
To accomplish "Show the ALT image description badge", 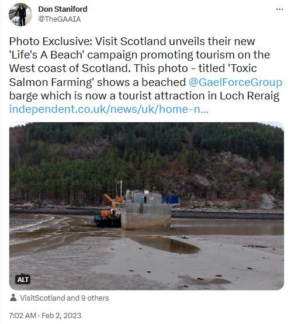I will 23,280.
